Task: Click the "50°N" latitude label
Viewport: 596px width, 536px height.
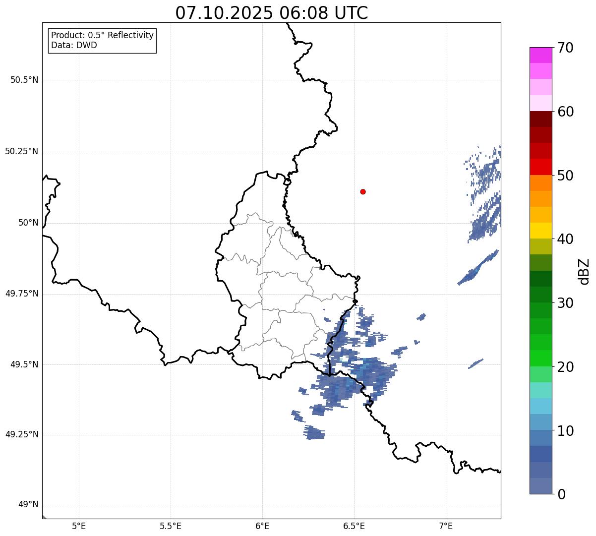Action: [x=28, y=223]
